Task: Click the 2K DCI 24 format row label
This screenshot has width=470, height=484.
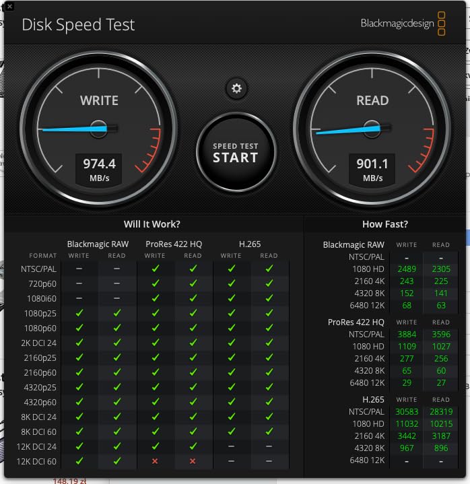Action: click(39, 343)
